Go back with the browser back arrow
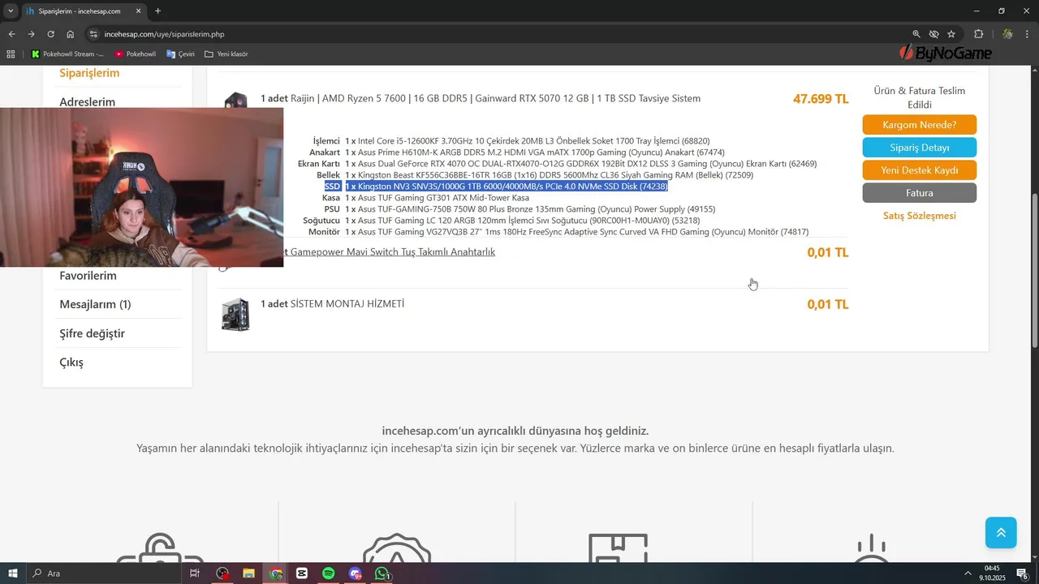This screenshot has width=1039, height=584. pos(11,34)
